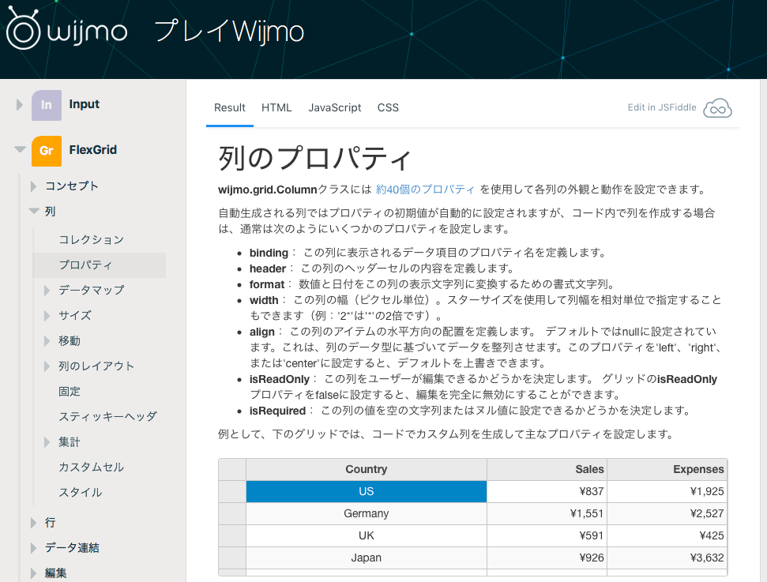Viewport: 767px width, 582px height.
Task: Open the スタイル sidebar item
Action: tap(81, 493)
